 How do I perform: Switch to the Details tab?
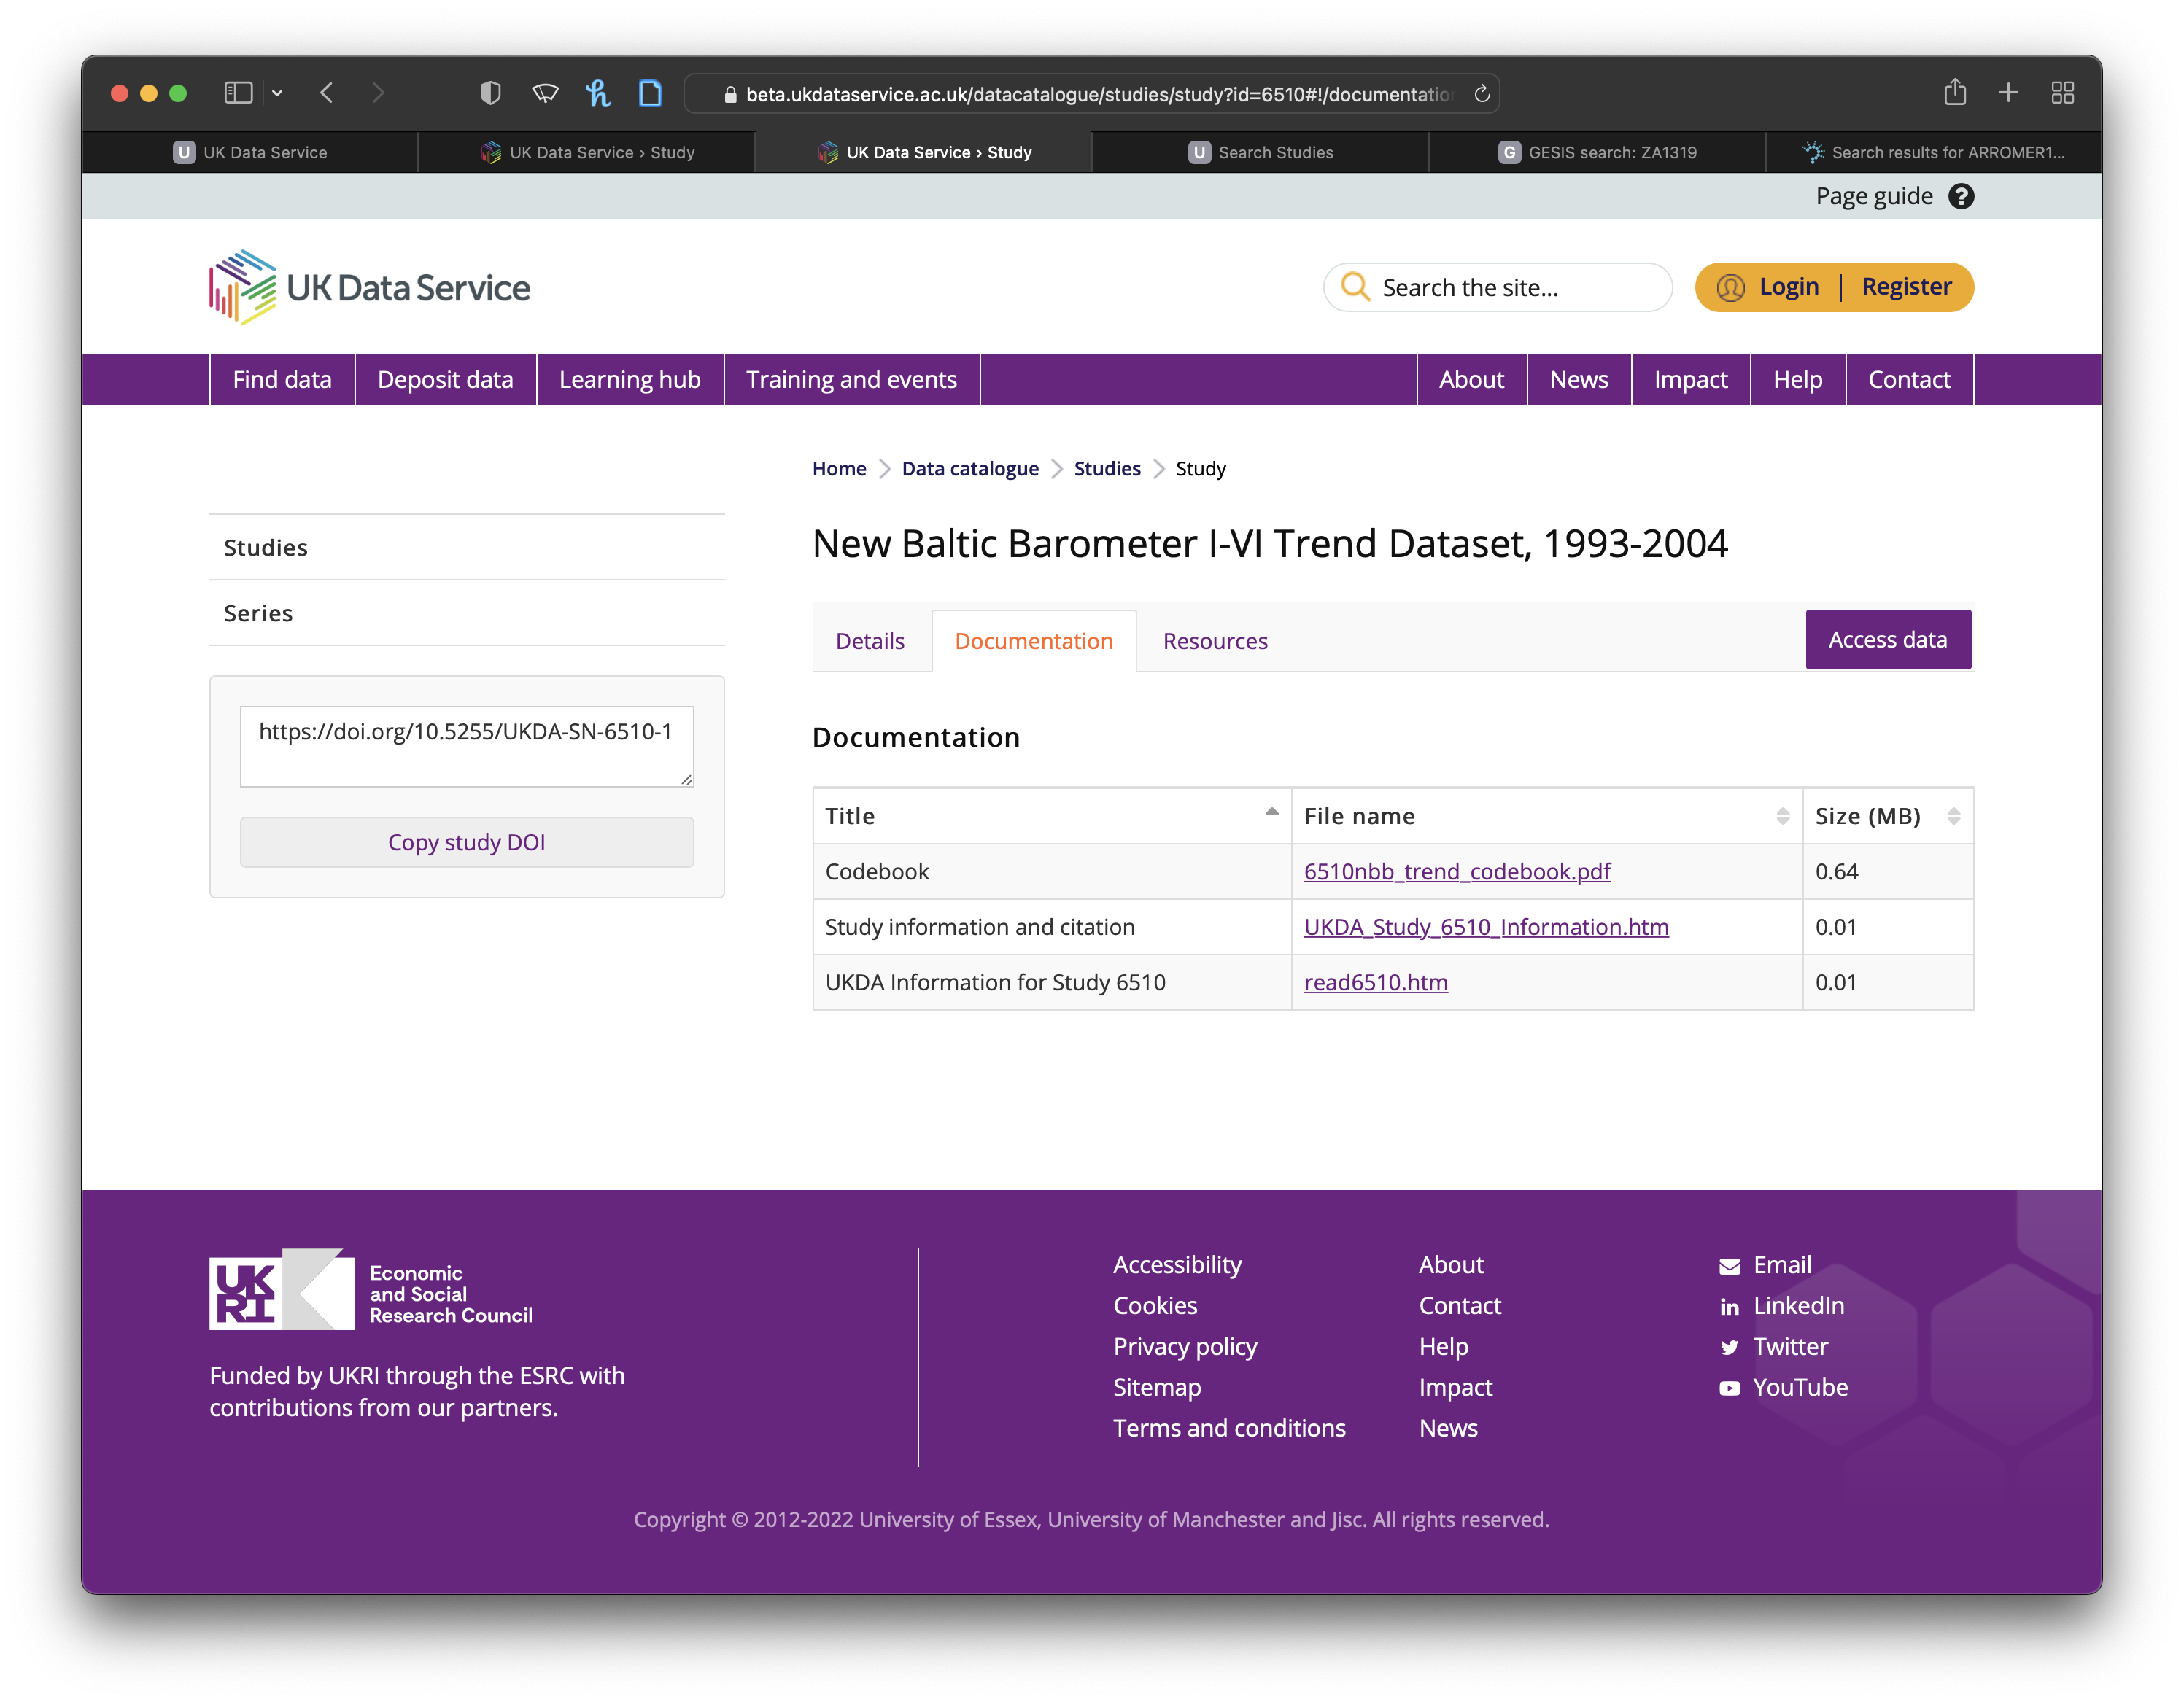(x=869, y=641)
